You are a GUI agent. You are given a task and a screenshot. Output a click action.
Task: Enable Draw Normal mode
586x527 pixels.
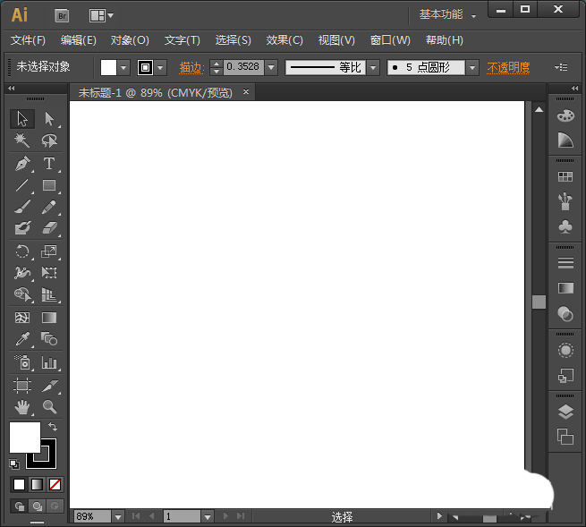[x=19, y=506]
